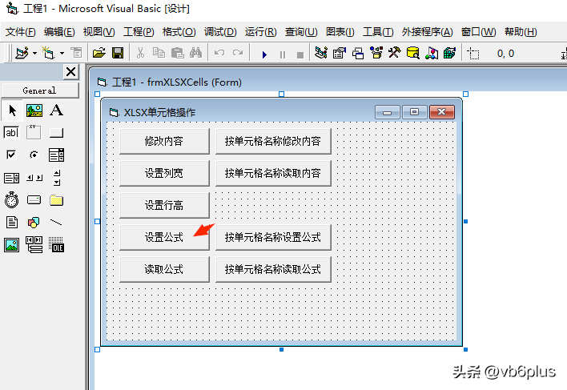The image size is (567, 390).
Task: Open the Add Form dropdown arrow
Action: click(62, 54)
